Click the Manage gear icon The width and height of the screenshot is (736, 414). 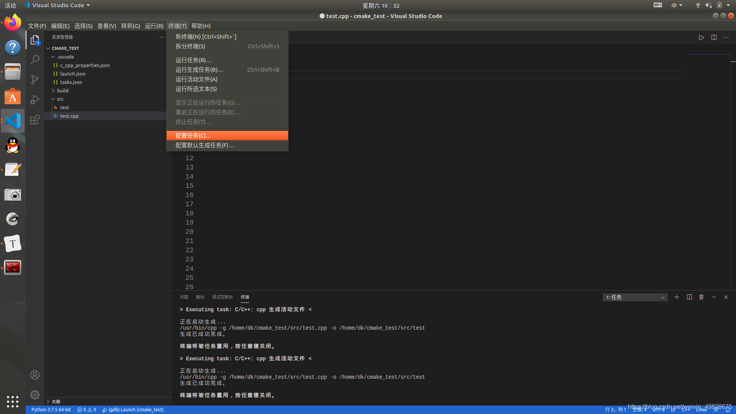35,394
